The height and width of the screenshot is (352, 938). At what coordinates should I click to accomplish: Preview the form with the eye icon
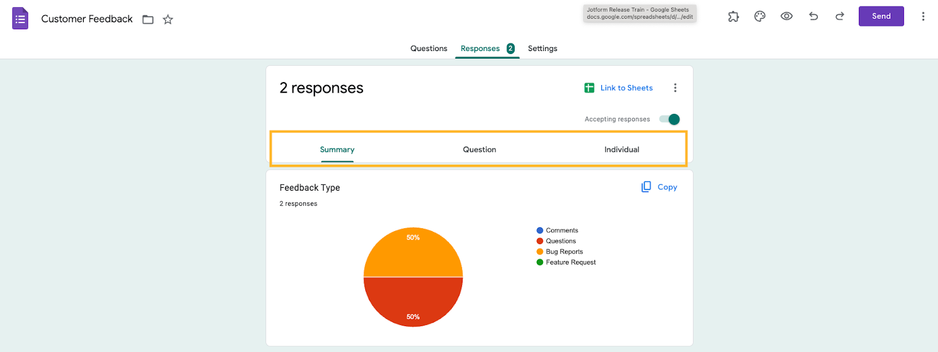click(787, 16)
